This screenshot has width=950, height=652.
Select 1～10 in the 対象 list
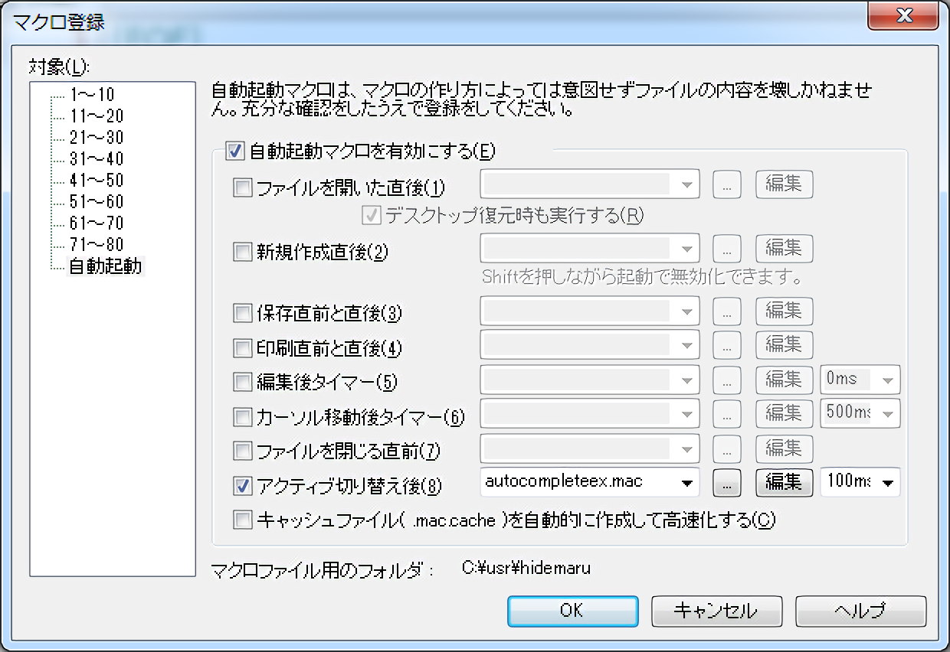(x=91, y=95)
